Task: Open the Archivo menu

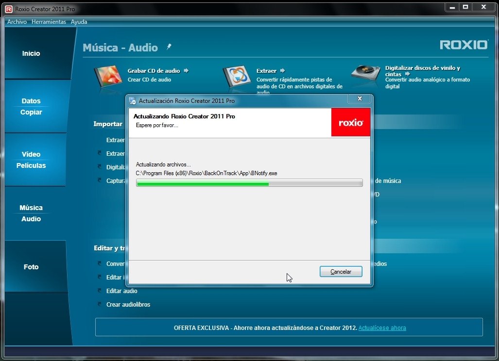Action: pyautogui.click(x=17, y=22)
